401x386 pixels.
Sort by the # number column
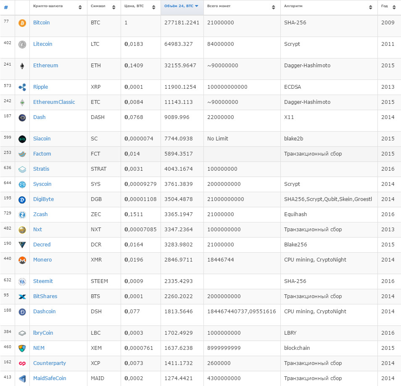pyautogui.click(x=8, y=7)
